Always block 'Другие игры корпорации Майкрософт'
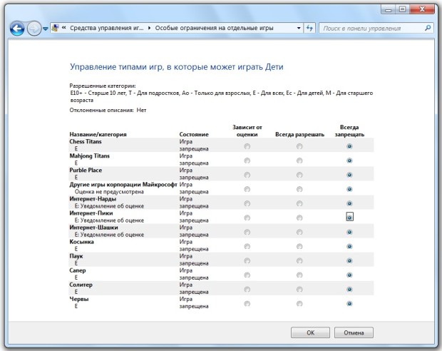 (x=349, y=189)
